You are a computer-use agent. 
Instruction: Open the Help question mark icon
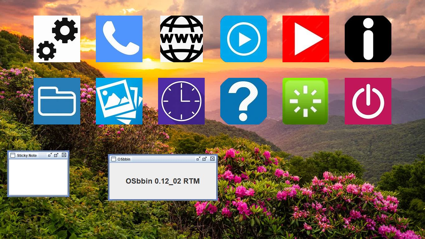[244, 101]
